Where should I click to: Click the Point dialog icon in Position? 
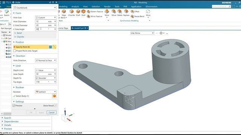pyautogui.click(x=54, y=47)
